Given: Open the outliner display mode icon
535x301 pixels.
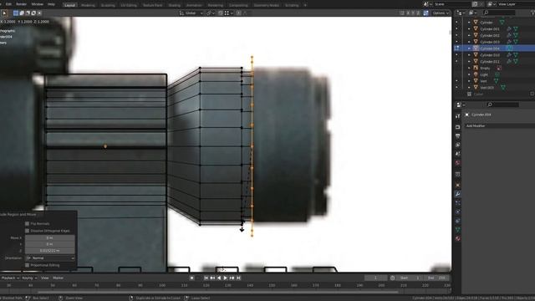Looking at the screenshot, I should click(460, 13).
